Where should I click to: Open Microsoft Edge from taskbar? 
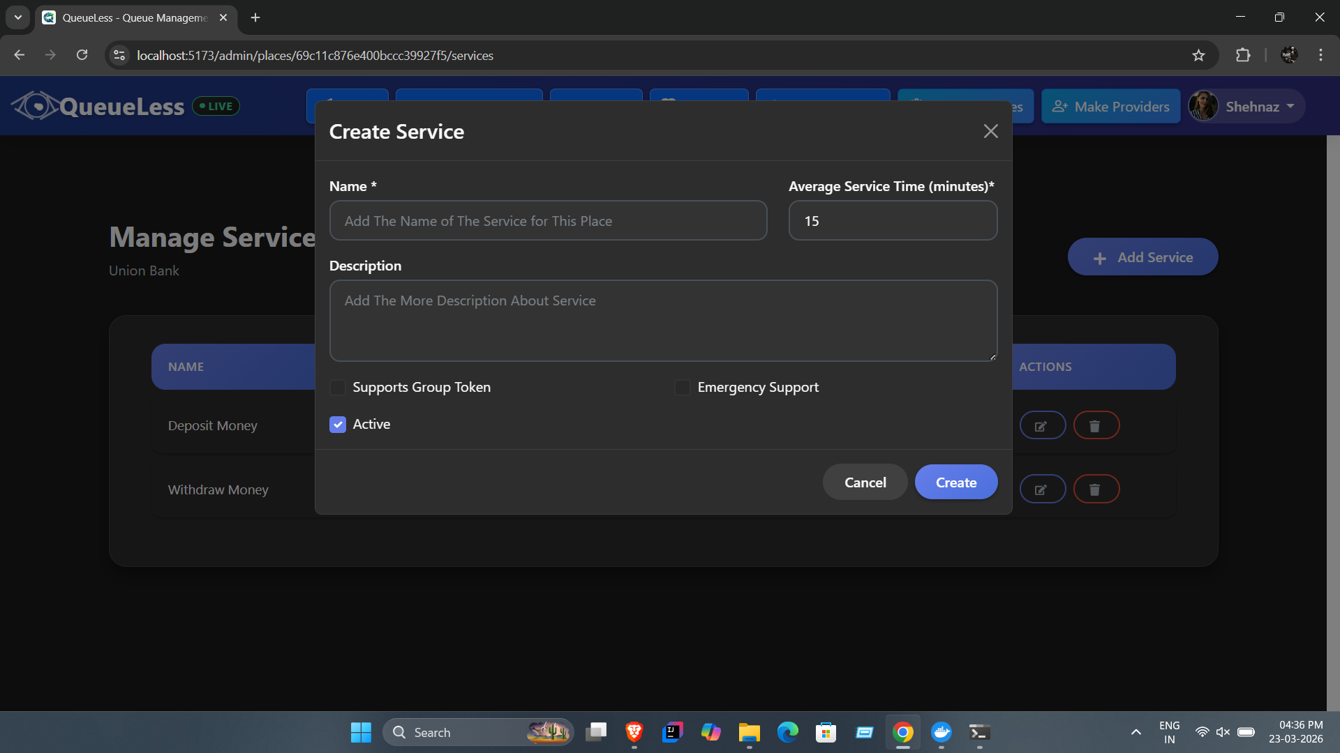coord(788,732)
